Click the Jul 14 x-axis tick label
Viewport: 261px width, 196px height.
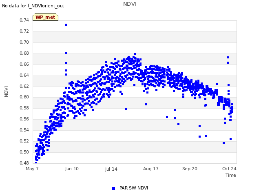point(111,169)
